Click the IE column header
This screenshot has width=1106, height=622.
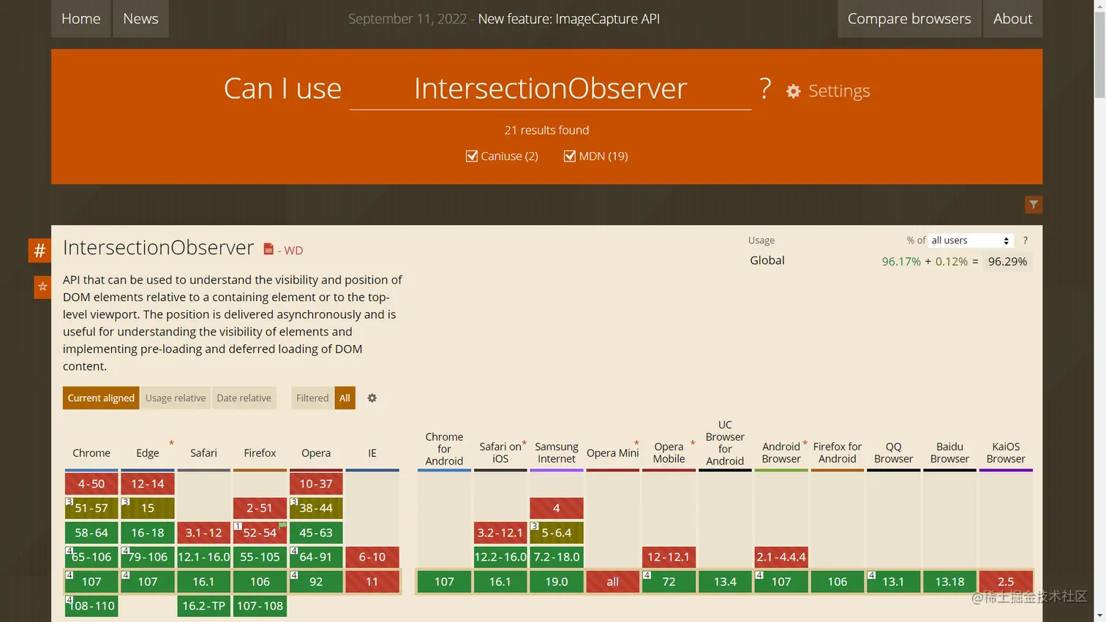tap(372, 453)
